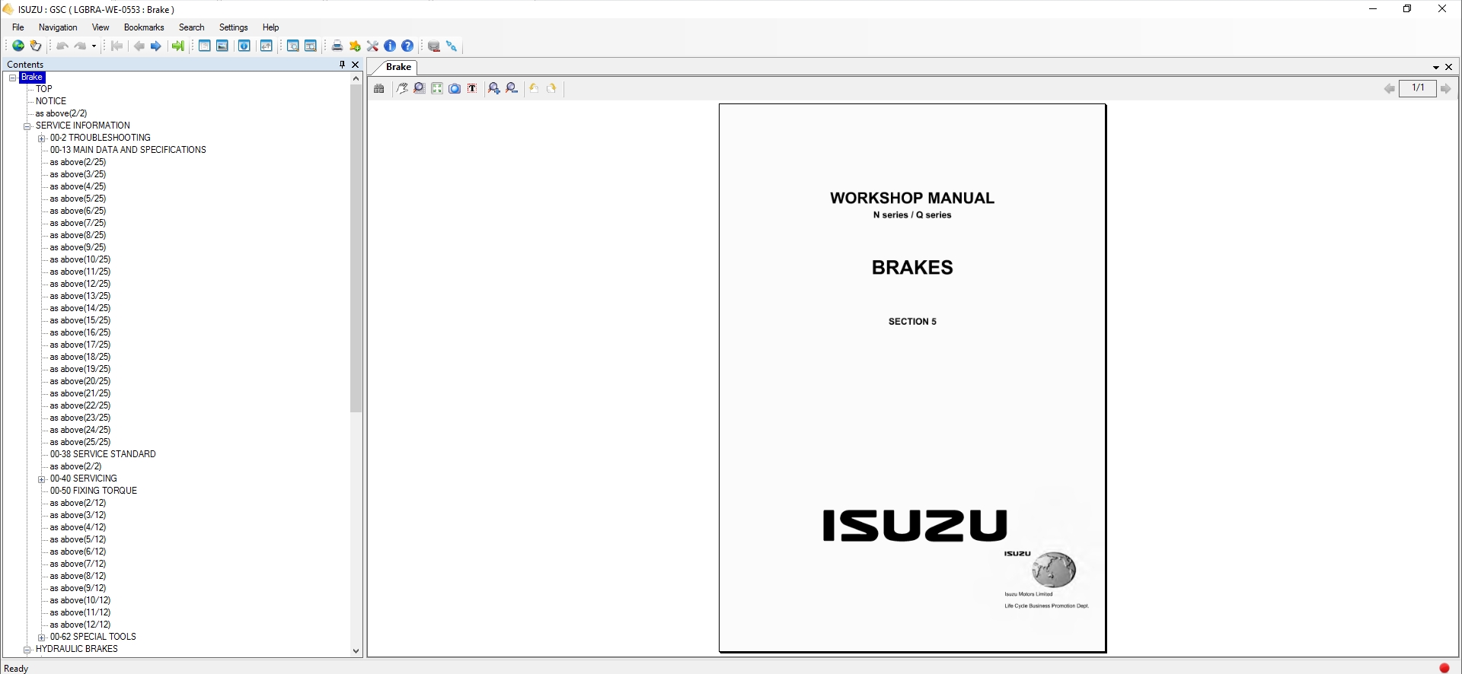
Task: Expand the 00-2 TROUBLESHOOTING node
Action: click(42, 138)
